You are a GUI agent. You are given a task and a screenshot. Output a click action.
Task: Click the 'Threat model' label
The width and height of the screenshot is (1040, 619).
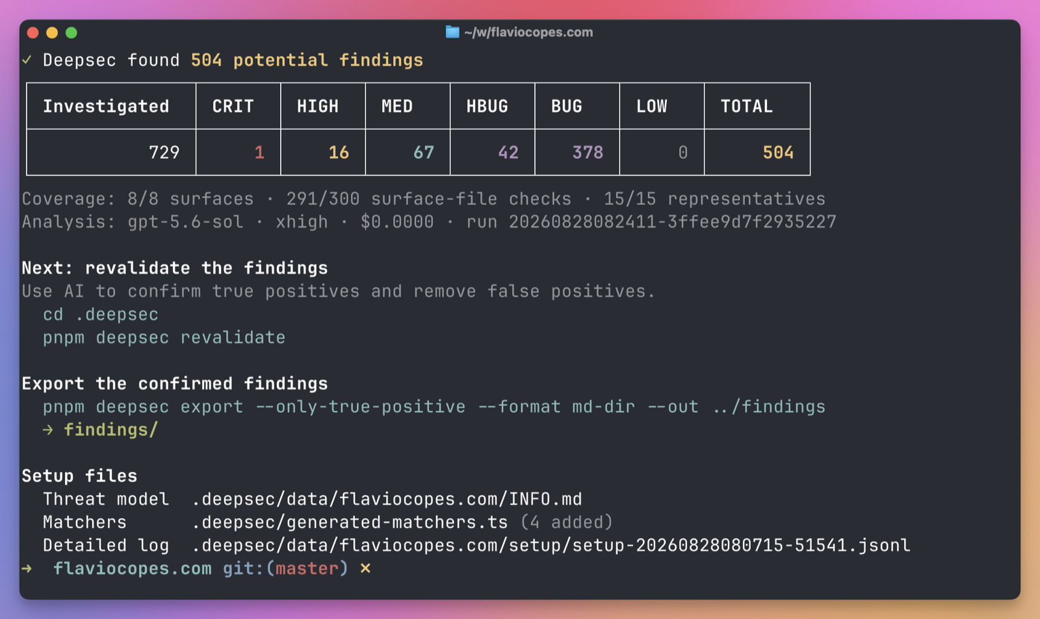click(x=106, y=499)
